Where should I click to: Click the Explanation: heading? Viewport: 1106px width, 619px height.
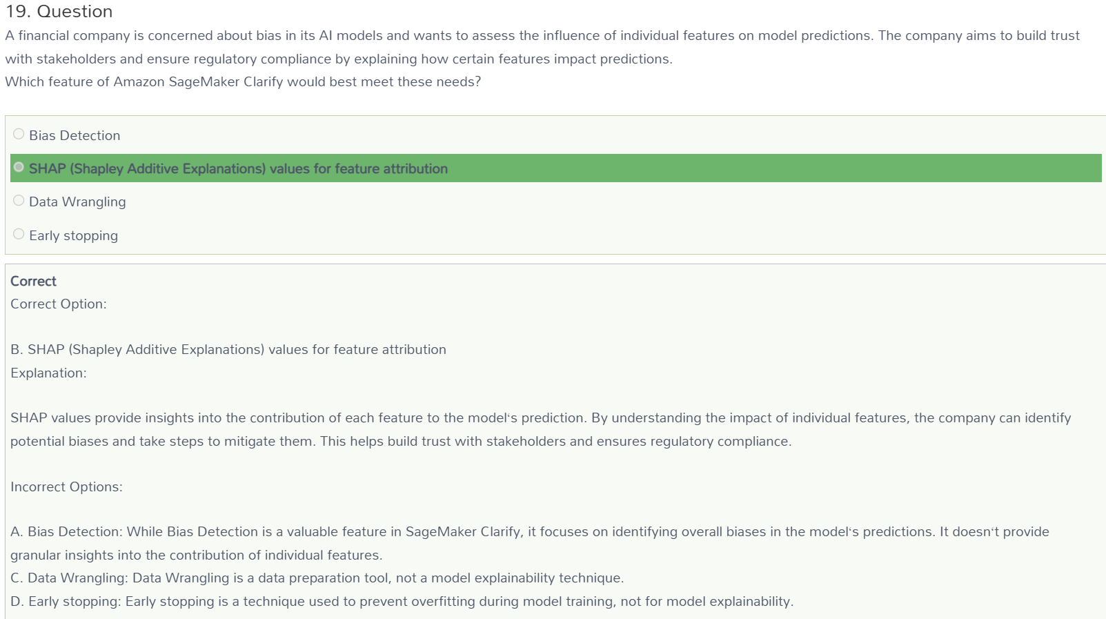pos(48,373)
